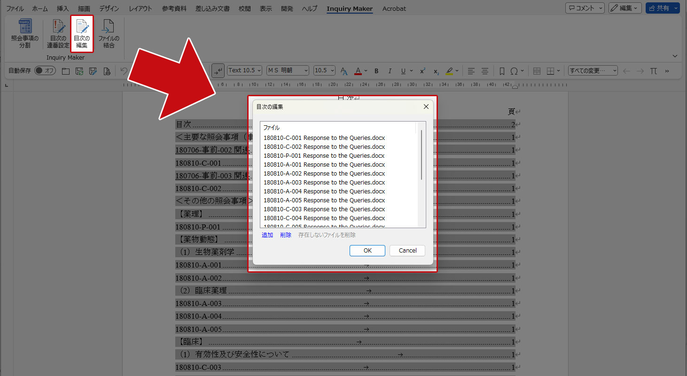Select 180810-A-003 Response to the Queries.docx
The width and height of the screenshot is (687, 376).
click(x=324, y=183)
